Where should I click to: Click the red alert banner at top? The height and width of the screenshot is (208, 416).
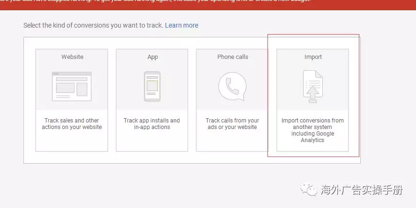[208, 3]
